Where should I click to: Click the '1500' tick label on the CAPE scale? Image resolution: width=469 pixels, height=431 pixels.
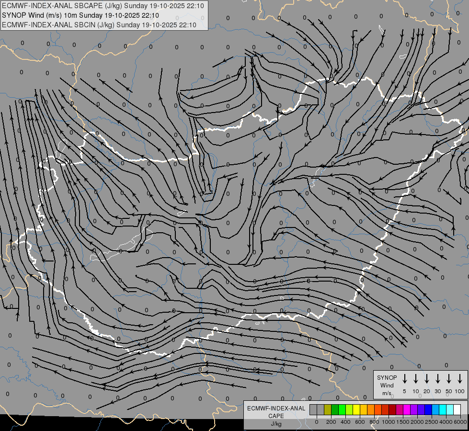click(x=402, y=422)
